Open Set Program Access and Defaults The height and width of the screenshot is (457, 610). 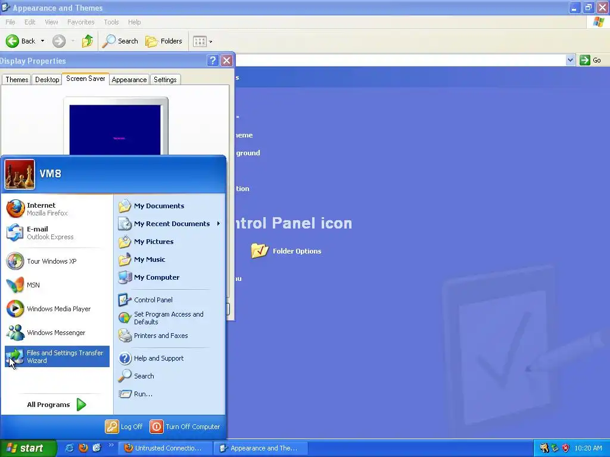[170, 318]
